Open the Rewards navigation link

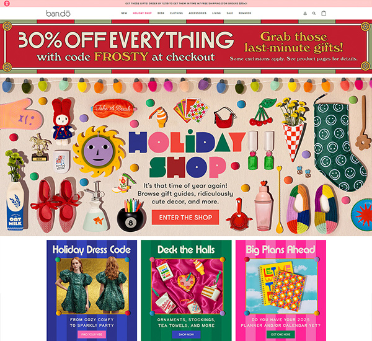[245, 13]
